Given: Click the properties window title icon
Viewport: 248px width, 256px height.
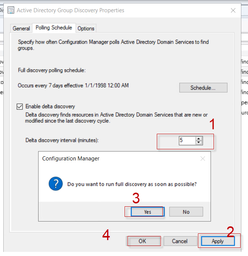Looking at the screenshot, I should 11,10.
